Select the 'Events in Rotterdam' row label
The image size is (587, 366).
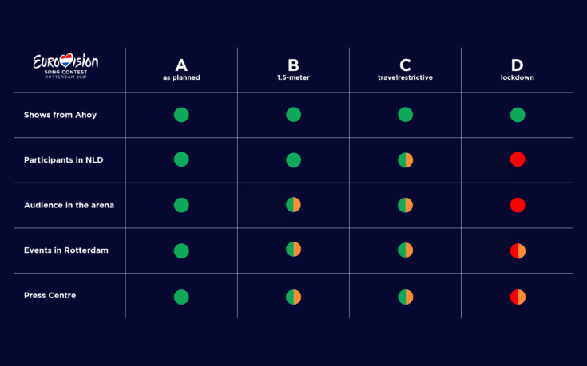pyautogui.click(x=65, y=250)
